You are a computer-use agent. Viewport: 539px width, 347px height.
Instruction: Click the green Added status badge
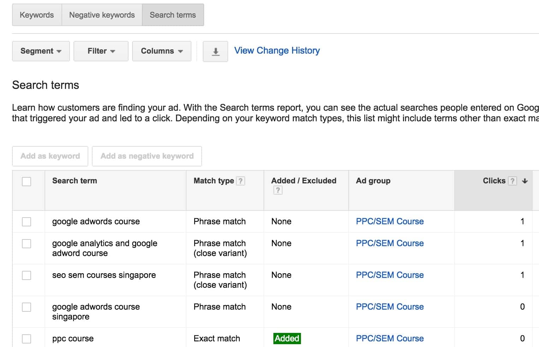tap(287, 339)
